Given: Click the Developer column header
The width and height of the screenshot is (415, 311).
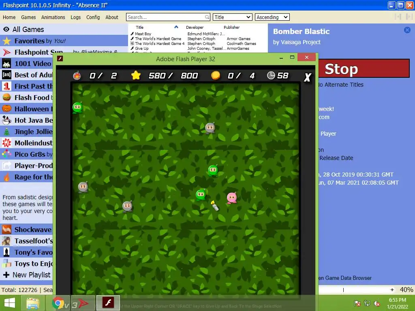Looking at the screenshot, I should (x=195, y=27).
